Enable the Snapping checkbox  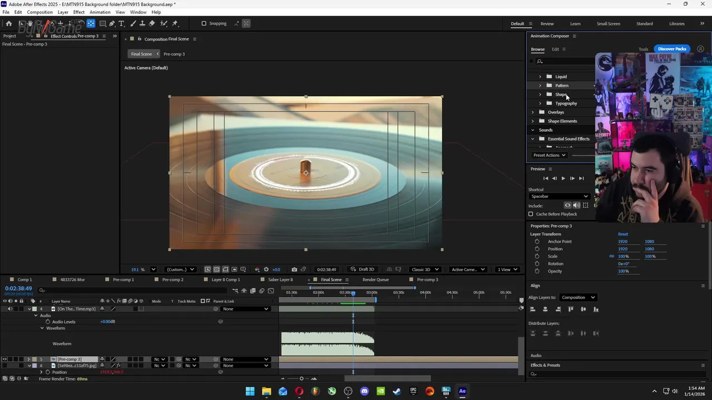204,23
